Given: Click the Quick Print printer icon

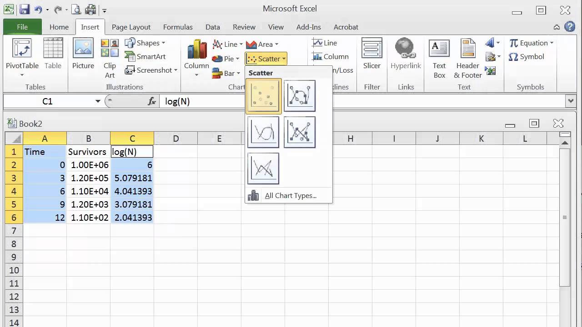Looking at the screenshot, I should point(91,9).
